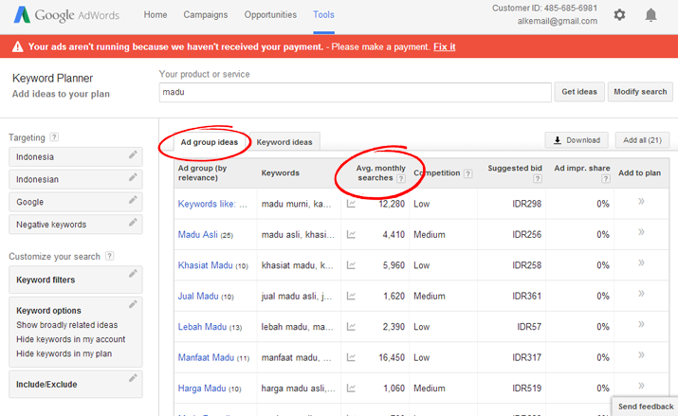
Task: Show trend chart for Madu Asli row
Action: coord(351,235)
